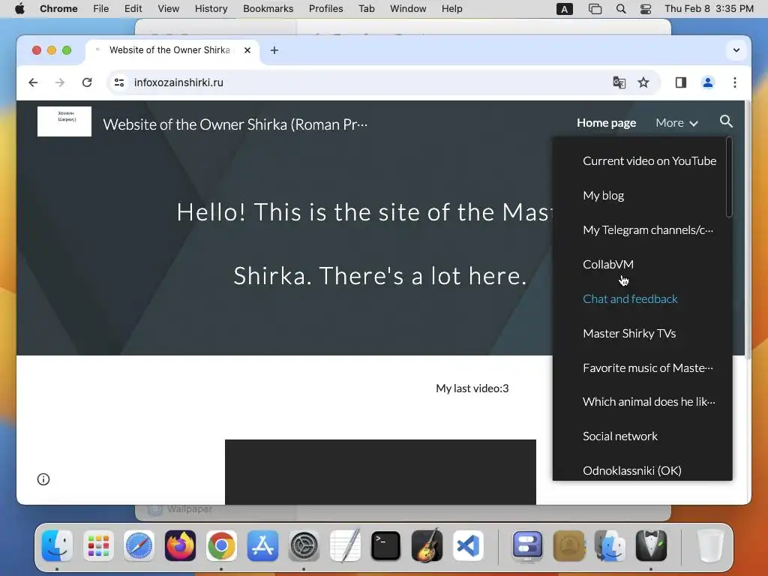Close the Website of the Owner Shirka tab
768x576 pixels.
tap(247, 50)
